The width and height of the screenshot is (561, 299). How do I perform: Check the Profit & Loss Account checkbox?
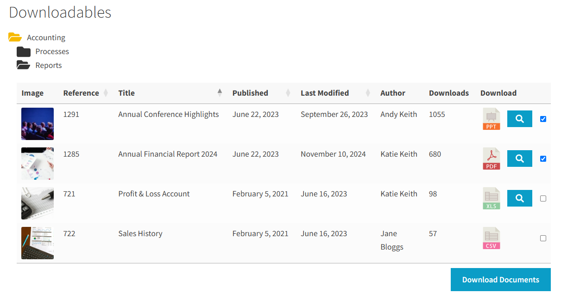coord(543,199)
